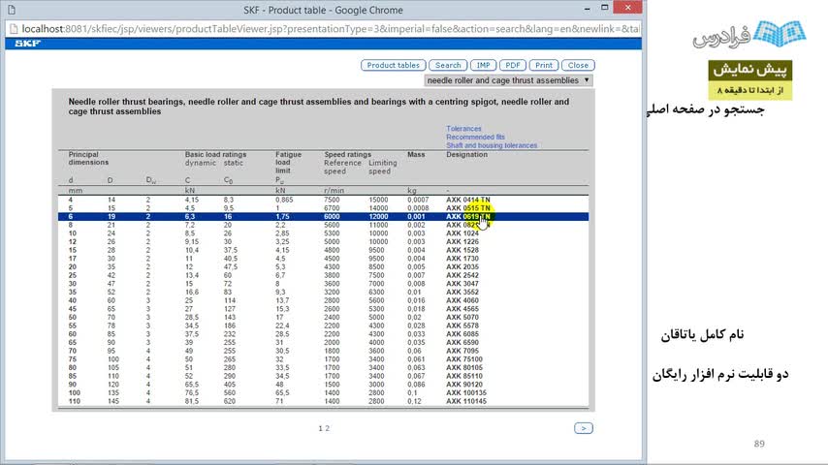Minimize the Chrome popup window
The image size is (828, 465).
(x=586, y=10)
